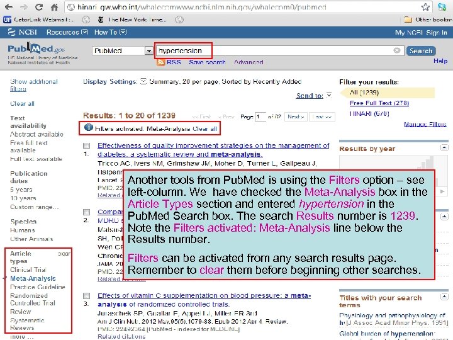Select the Clinical Trial article type

28,269
